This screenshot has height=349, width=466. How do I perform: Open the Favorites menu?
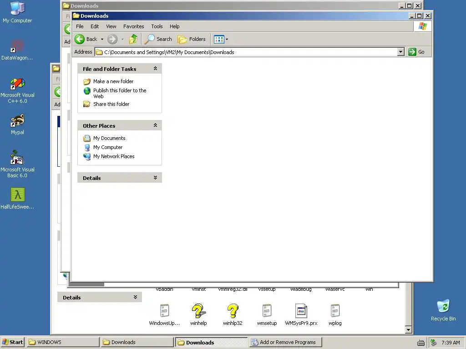[x=133, y=26]
